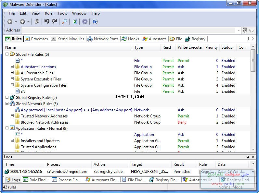Screen dimensions: 259x193
Task: Expand the Installers and Updaters group
Action: pos(12,140)
